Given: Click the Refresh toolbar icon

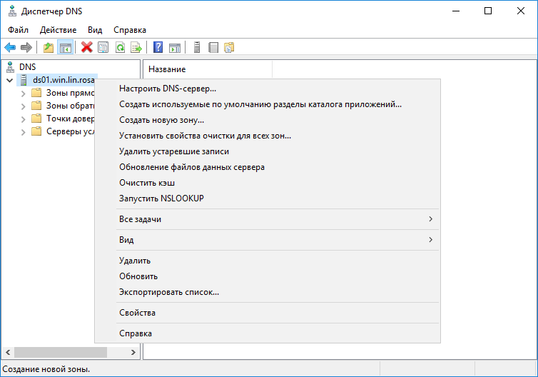Looking at the screenshot, I should pos(120,48).
